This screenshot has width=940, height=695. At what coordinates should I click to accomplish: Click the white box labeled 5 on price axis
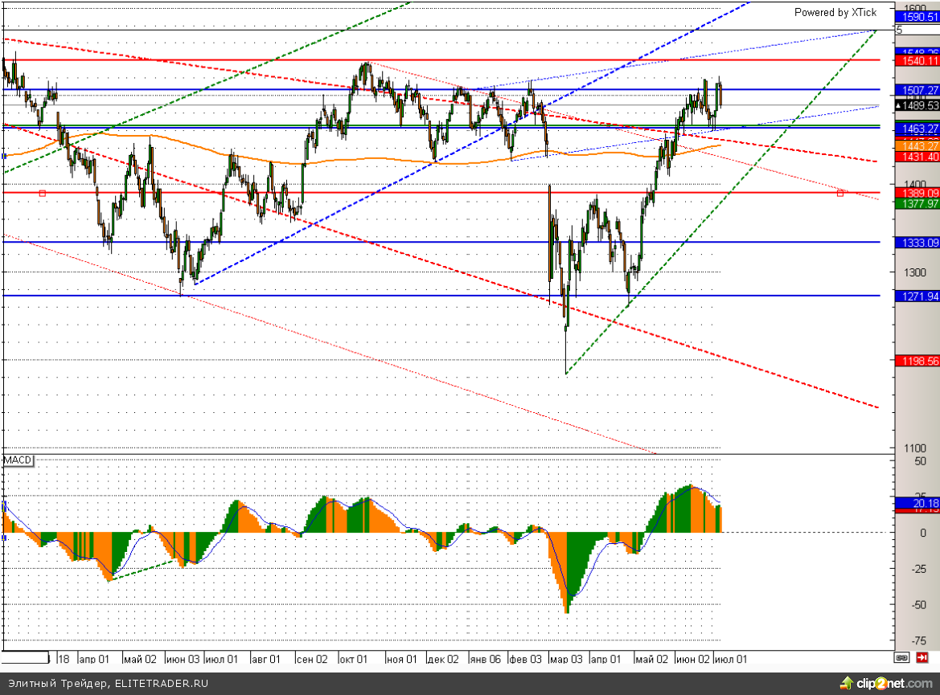coord(917,30)
